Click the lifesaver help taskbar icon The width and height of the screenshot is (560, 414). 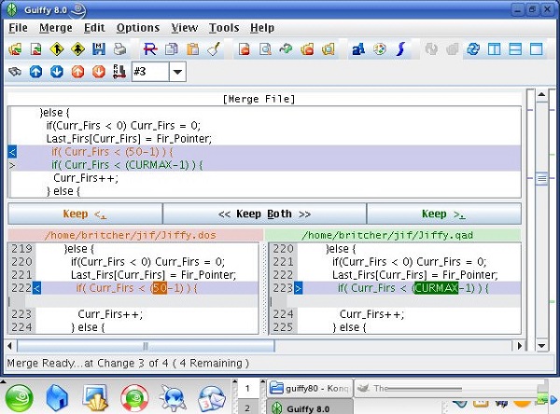click(134, 397)
